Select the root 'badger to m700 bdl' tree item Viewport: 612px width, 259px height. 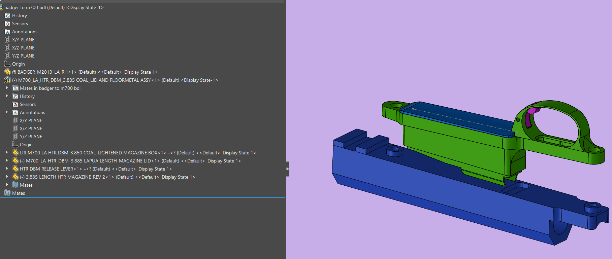[x=54, y=7]
